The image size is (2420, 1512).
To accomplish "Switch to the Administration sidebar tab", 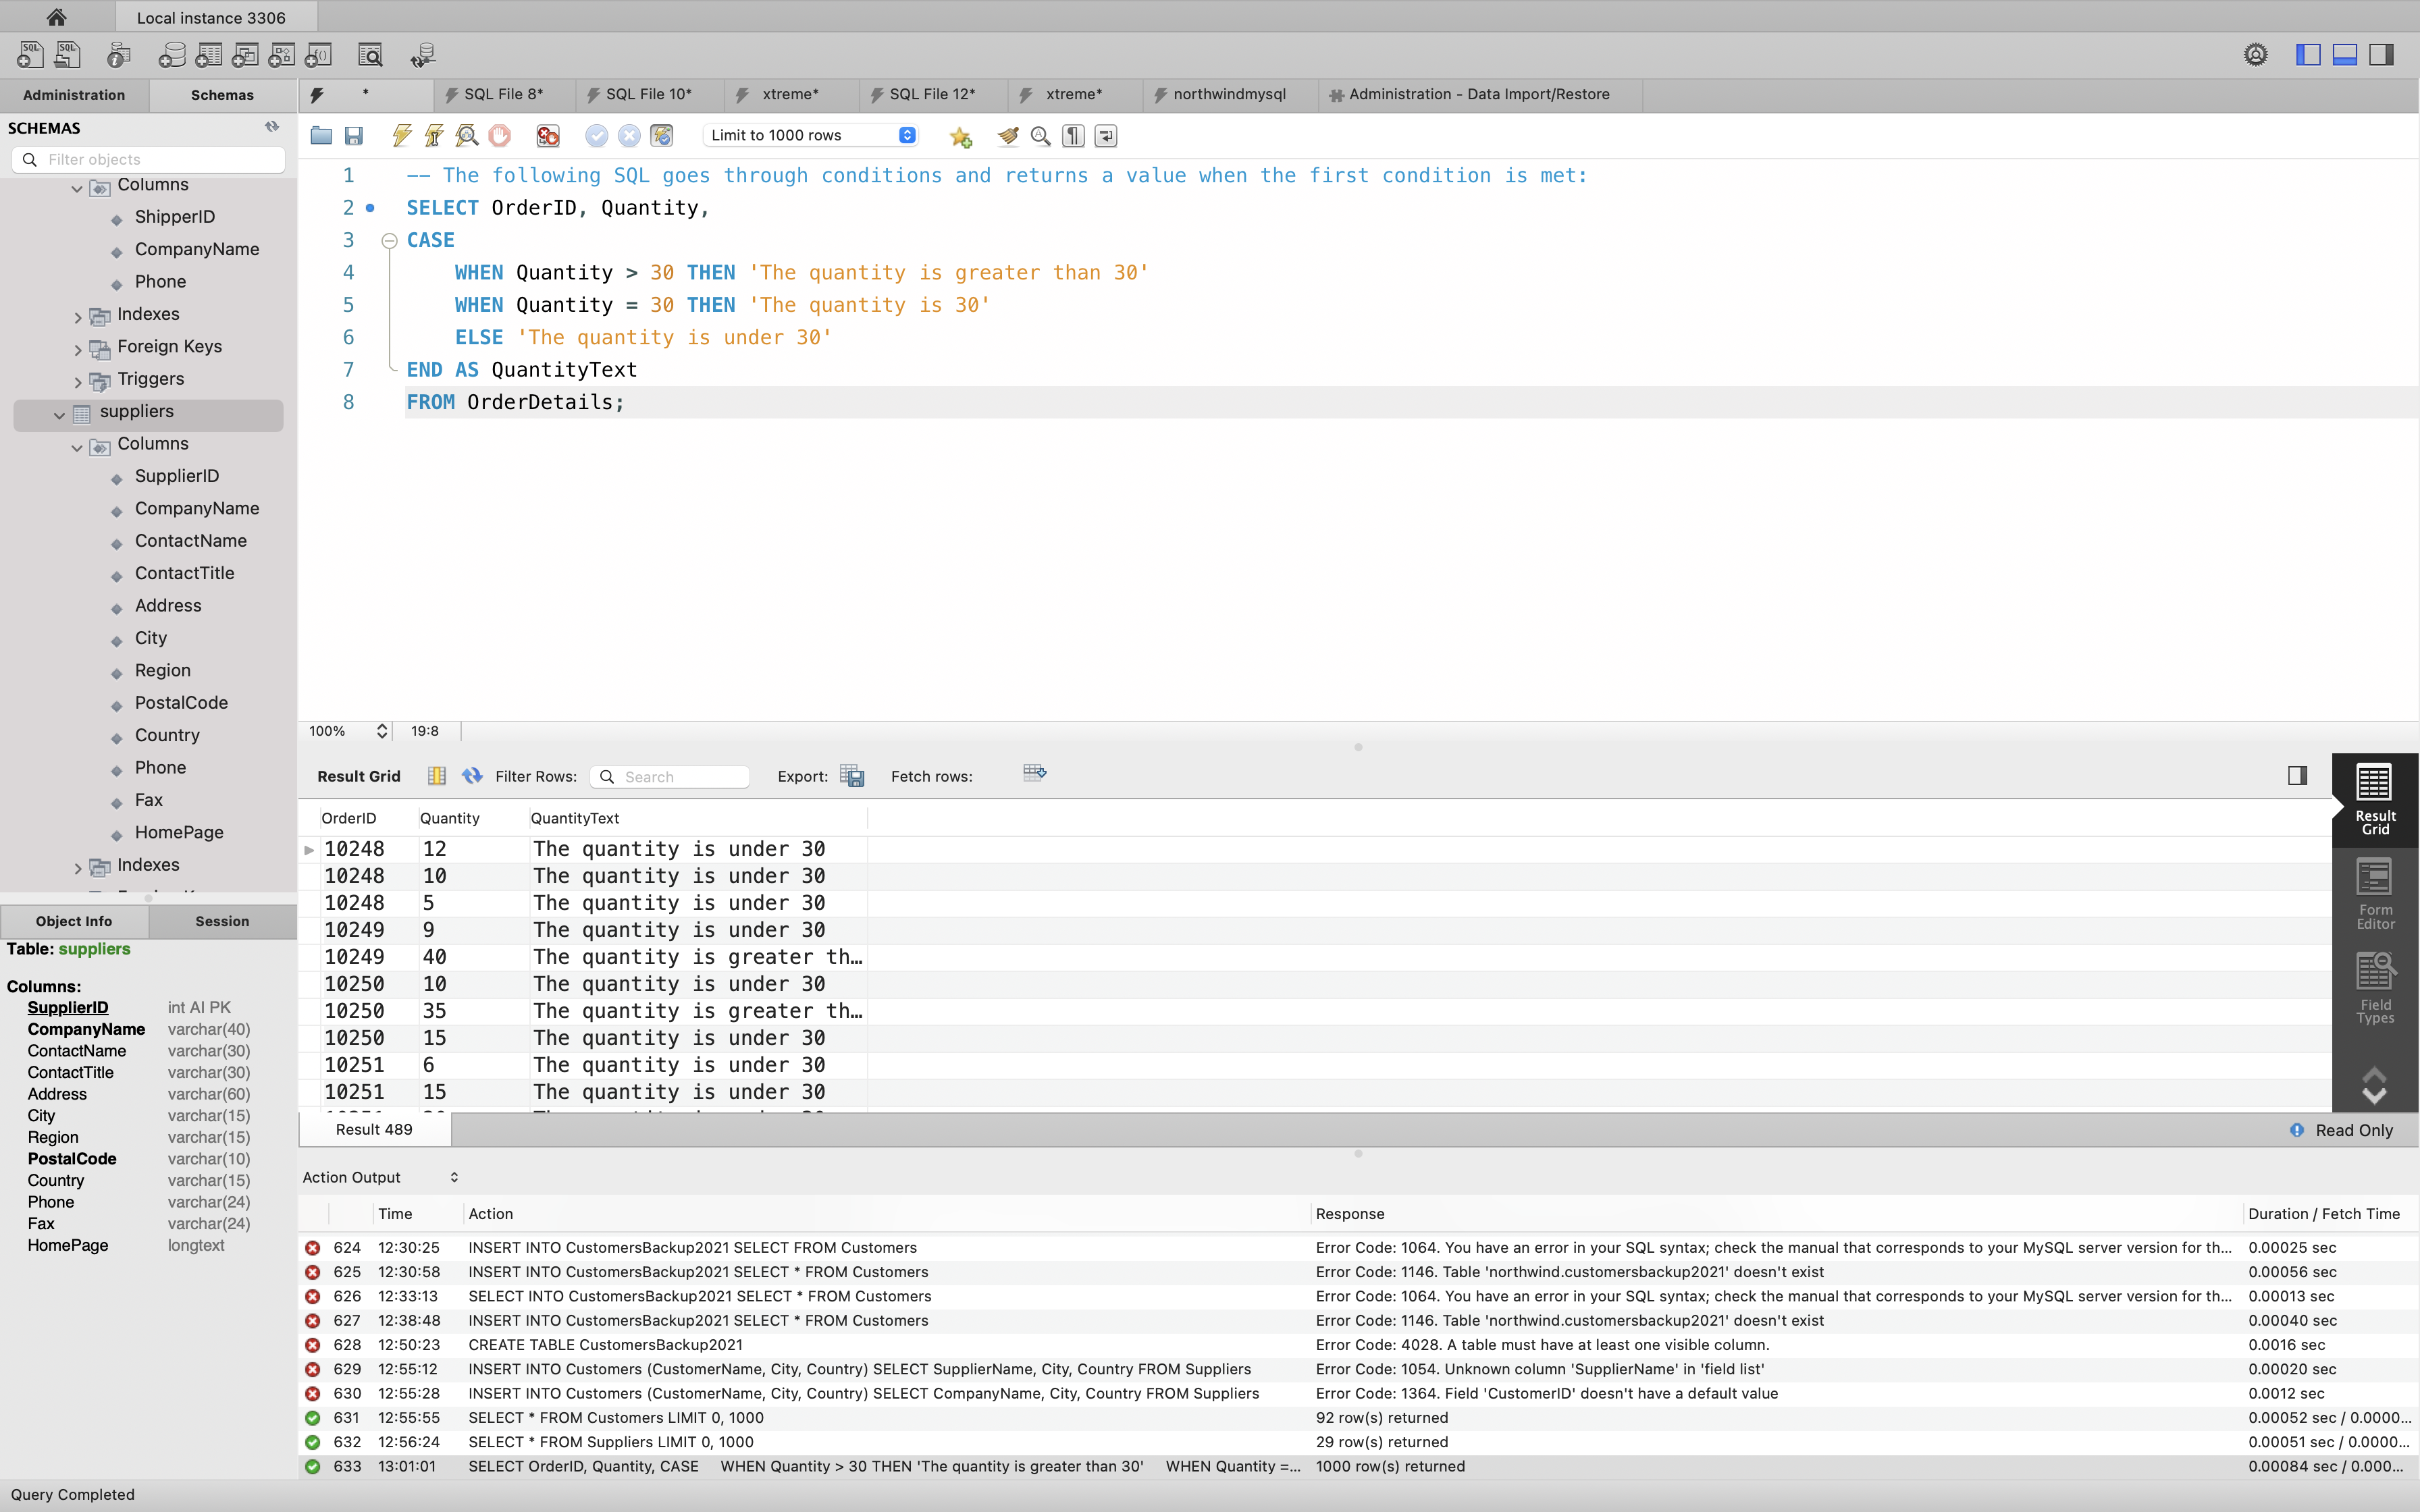I will [74, 95].
